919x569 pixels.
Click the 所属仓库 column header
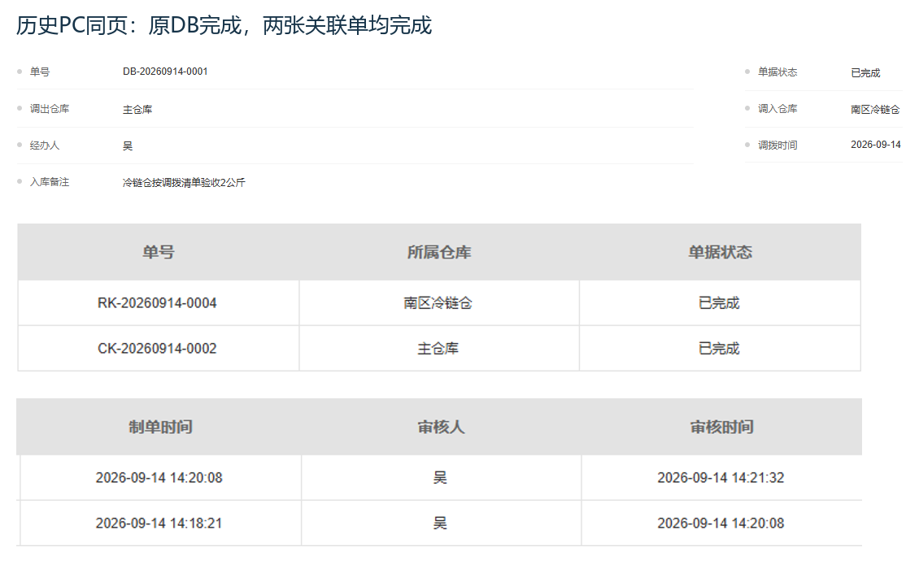[x=439, y=252]
